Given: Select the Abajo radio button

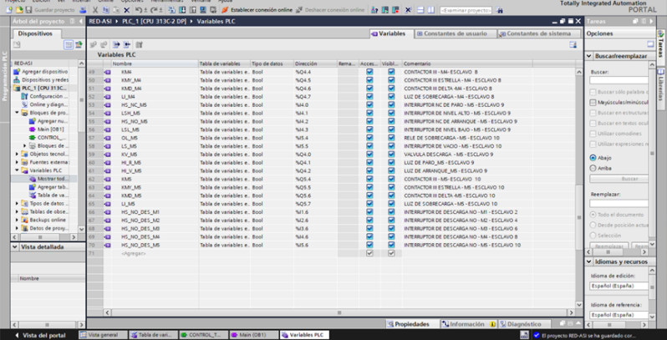Looking at the screenshot, I should pos(593,158).
